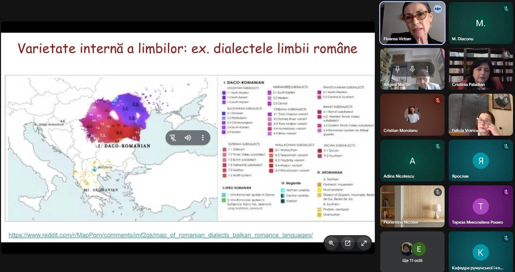This screenshot has width=515, height=272.
Task: Switch the presentation to full screen
Action: 364,243
